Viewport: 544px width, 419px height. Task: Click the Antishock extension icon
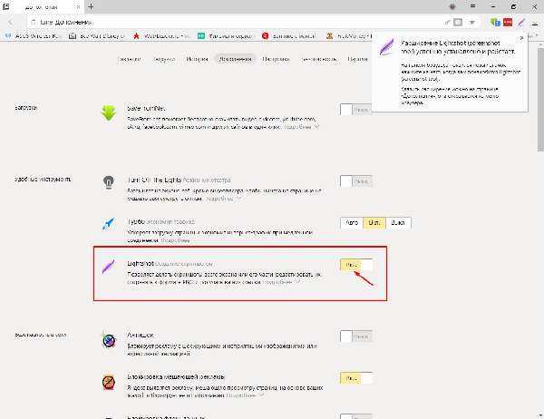coord(110,340)
